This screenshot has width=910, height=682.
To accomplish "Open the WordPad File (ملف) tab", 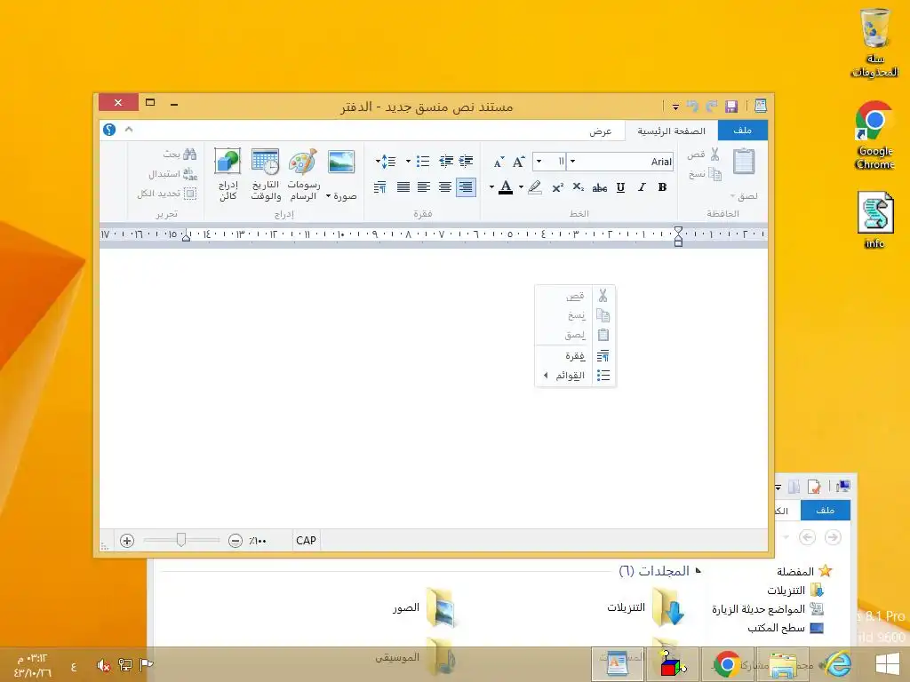I will 742,130.
